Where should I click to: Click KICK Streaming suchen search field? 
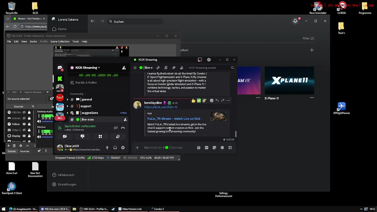point(211,68)
